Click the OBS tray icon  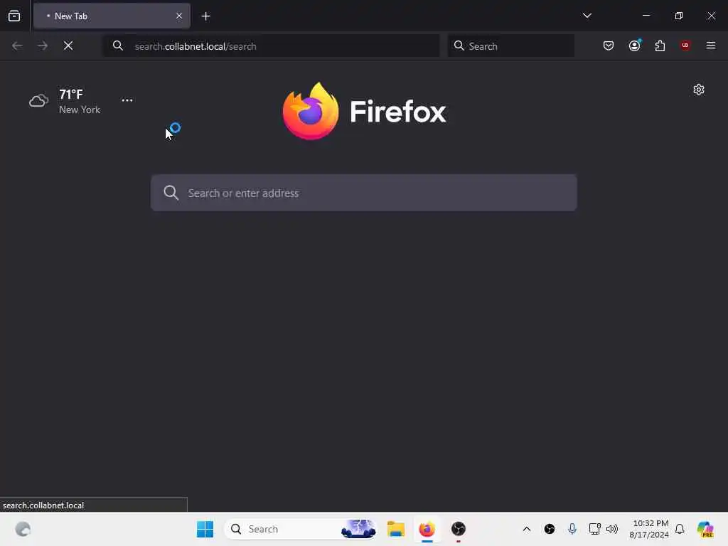click(550, 529)
